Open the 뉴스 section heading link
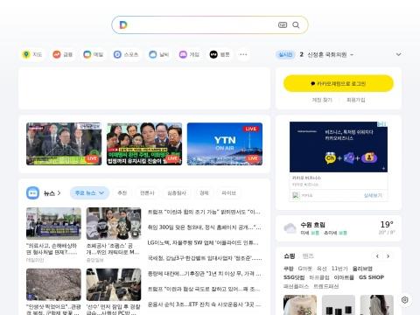The width and height of the screenshot is (420, 315). (x=52, y=193)
